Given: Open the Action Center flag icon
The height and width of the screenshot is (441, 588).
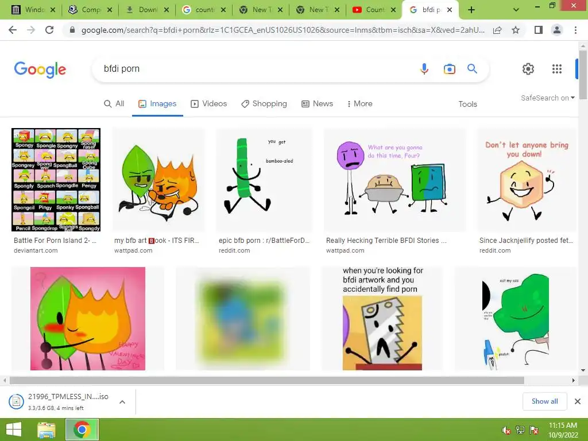Looking at the screenshot, I should point(534,430).
